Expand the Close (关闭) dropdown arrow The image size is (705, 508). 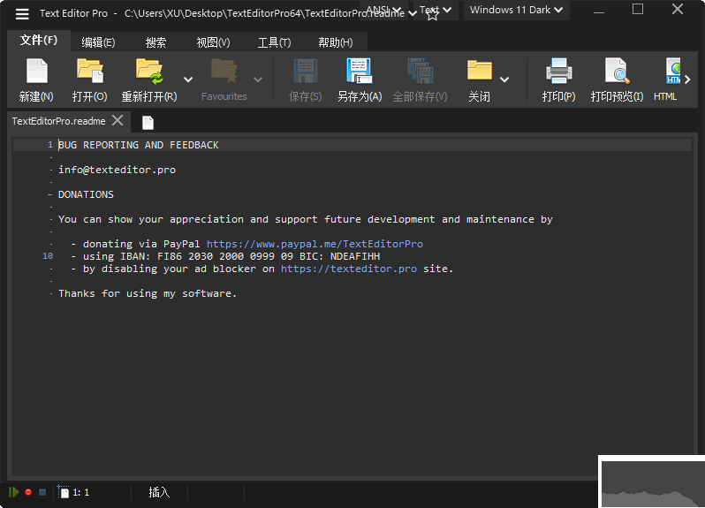point(504,79)
